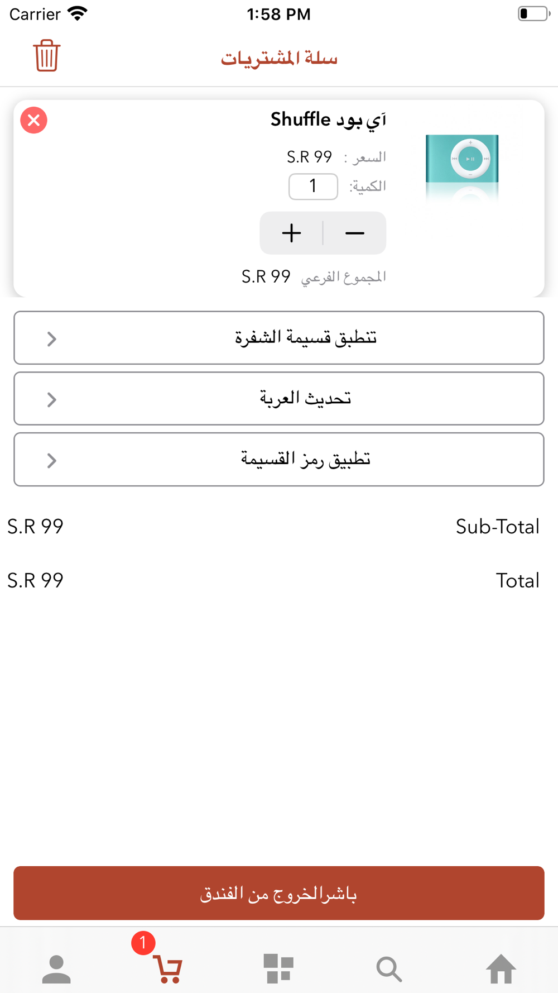Tap the باشرالخروج من الفندق checkout button
This screenshot has height=993, width=558.
(279, 893)
